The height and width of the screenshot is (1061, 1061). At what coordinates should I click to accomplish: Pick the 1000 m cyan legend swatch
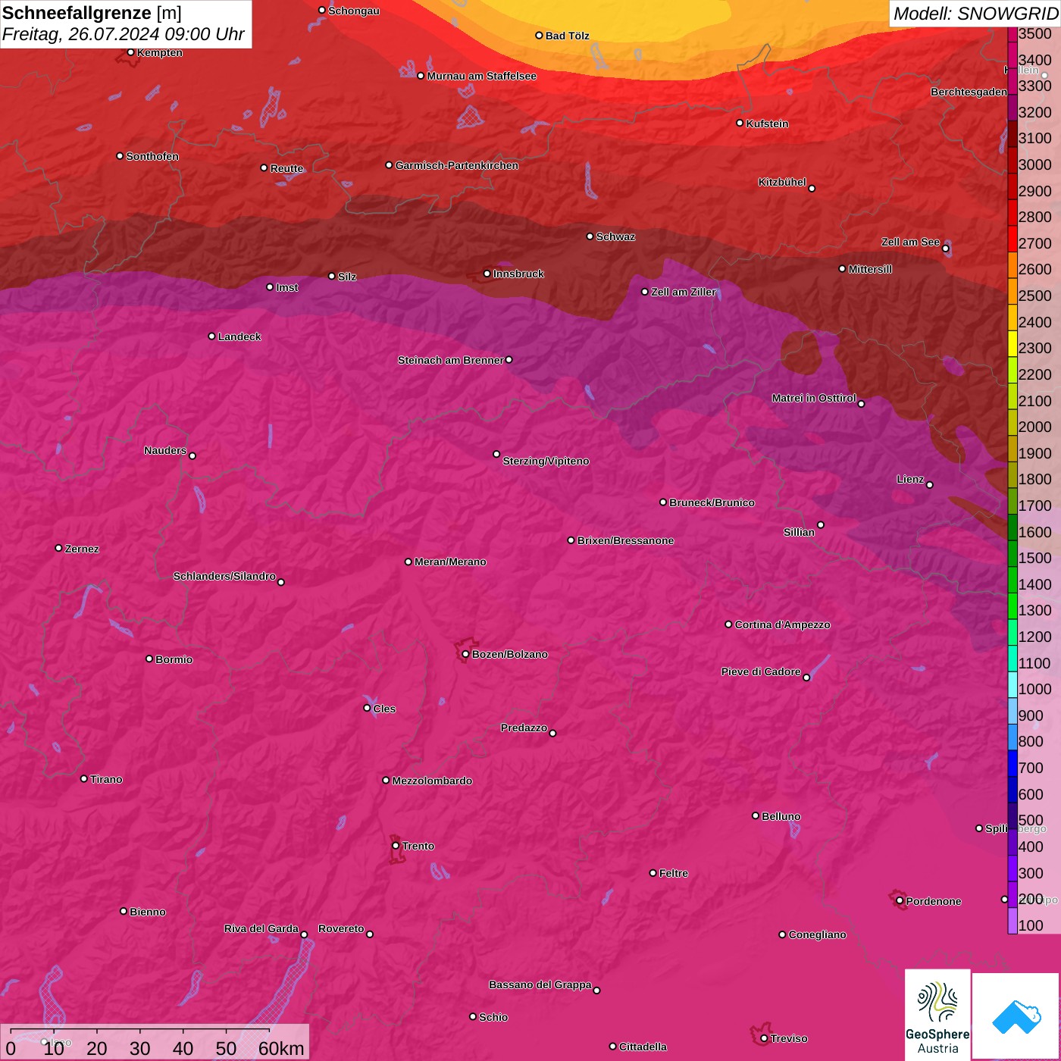tap(1012, 684)
